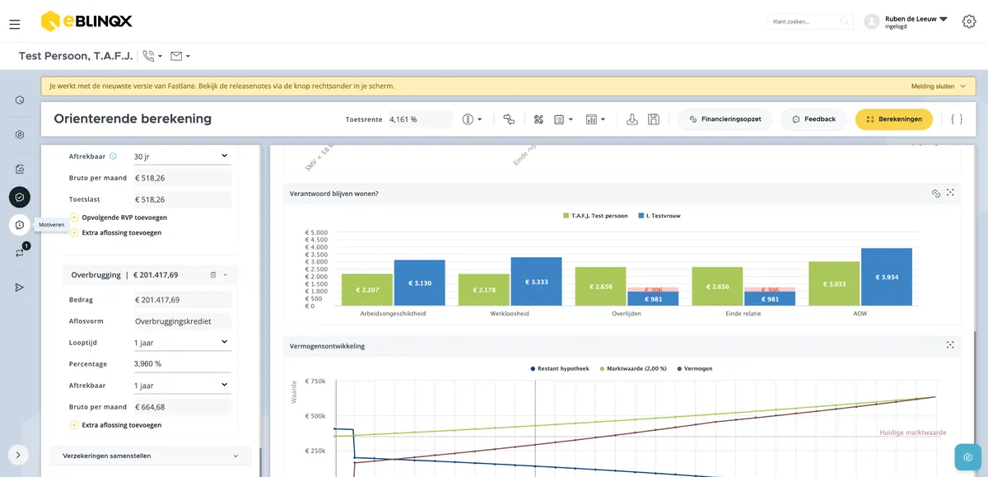Click the Feedback button
The height and width of the screenshot is (477, 988).
[x=813, y=119]
